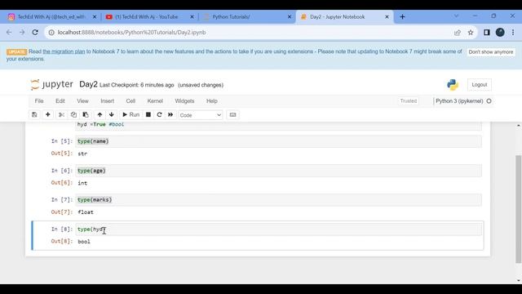Open the cell type Code dropdown

pyautogui.click(x=201, y=115)
